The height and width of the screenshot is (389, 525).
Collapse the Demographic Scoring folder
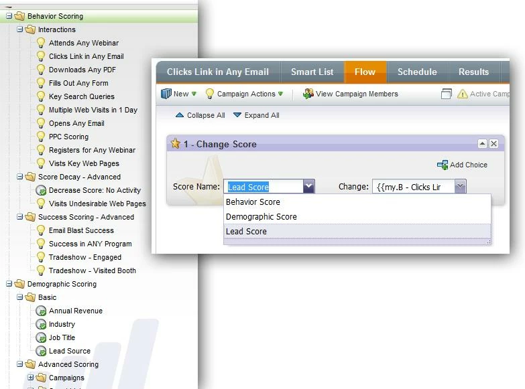pyautogui.click(x=9, y=284)
